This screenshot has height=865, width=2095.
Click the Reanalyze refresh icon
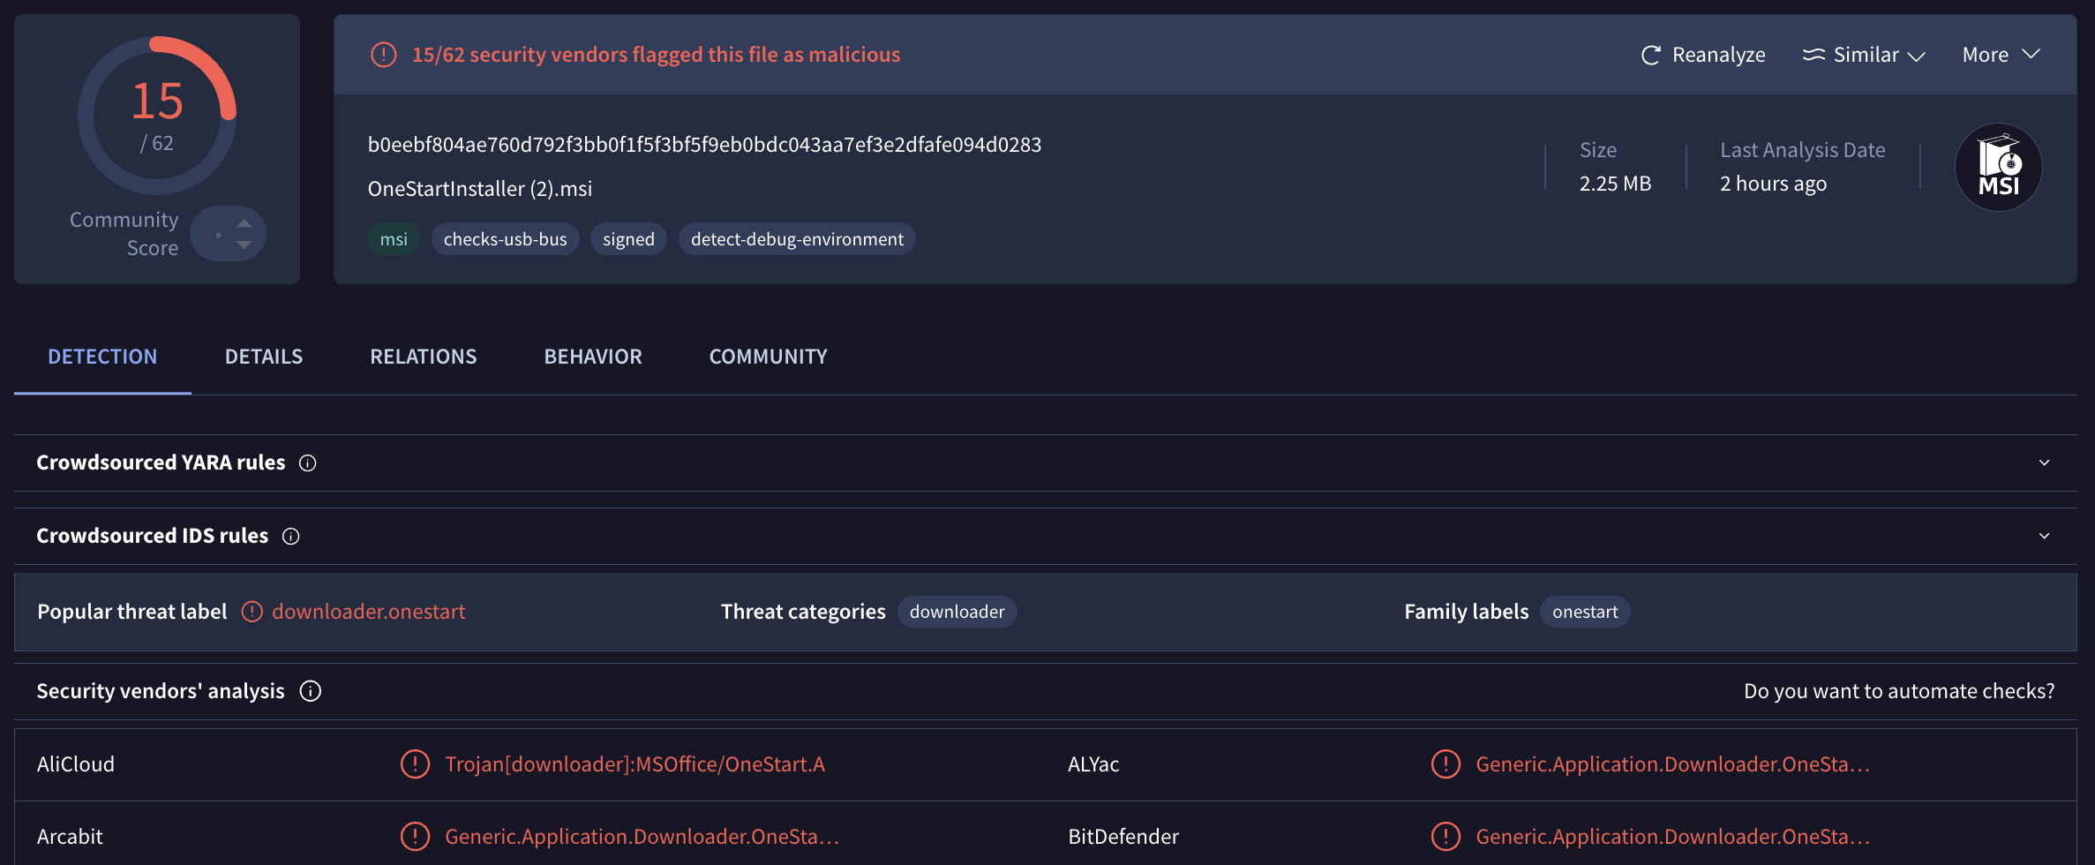1649,54
